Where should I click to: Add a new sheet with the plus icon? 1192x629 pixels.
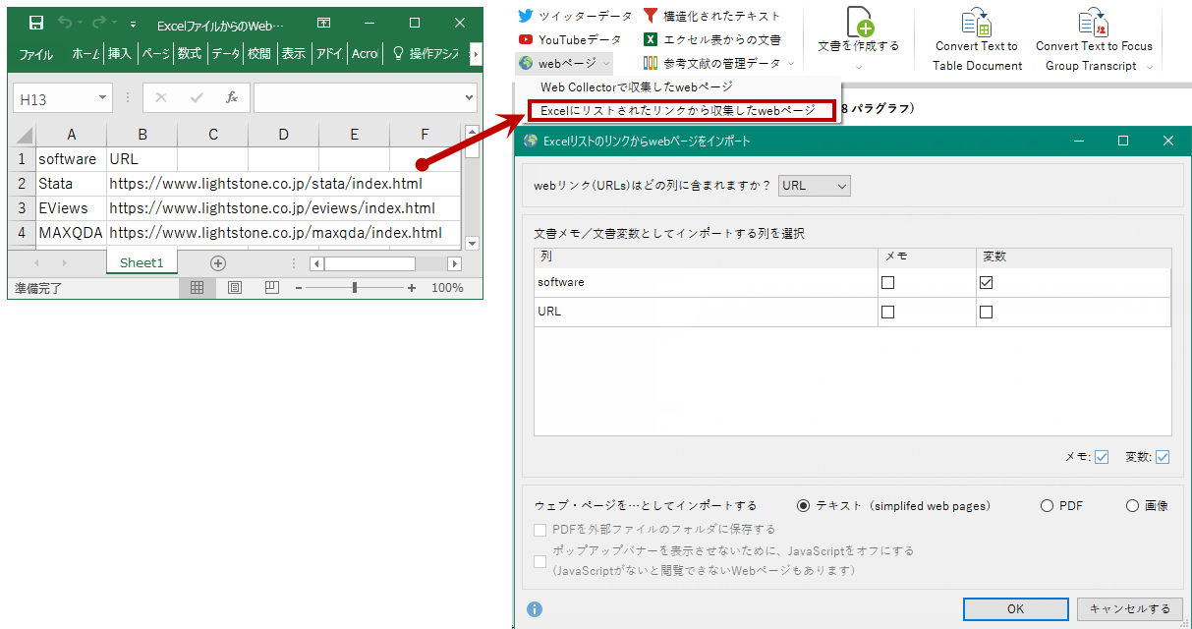point(218,263)
